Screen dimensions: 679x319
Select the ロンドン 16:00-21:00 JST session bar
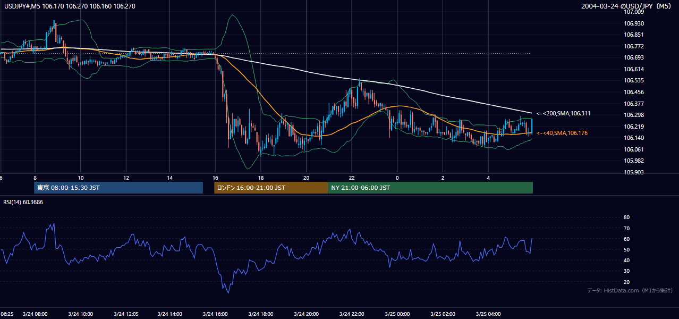tap(271, 188)
